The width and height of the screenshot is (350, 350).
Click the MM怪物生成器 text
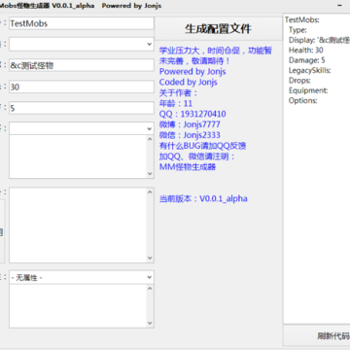tap(188, 167)
